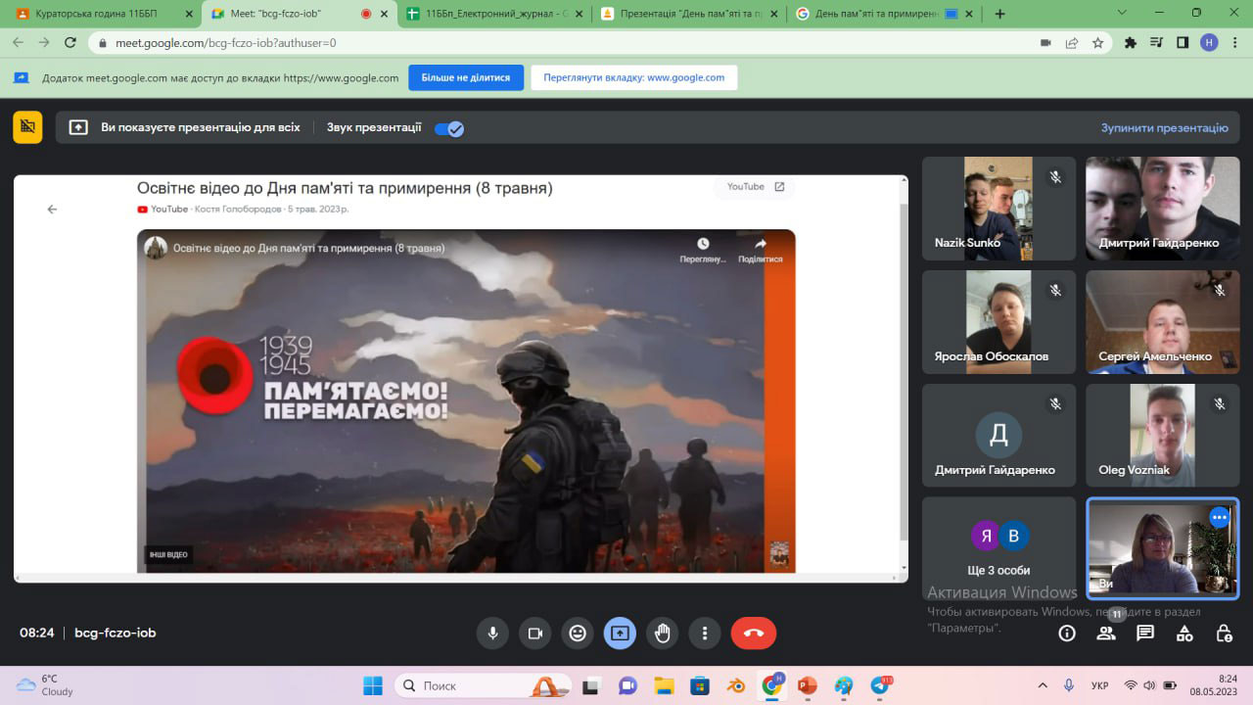Click Ярослав Обоскалов's muted microphone icon
The width and height of the screenshot is (1253, 705).
click(1055, 291)
